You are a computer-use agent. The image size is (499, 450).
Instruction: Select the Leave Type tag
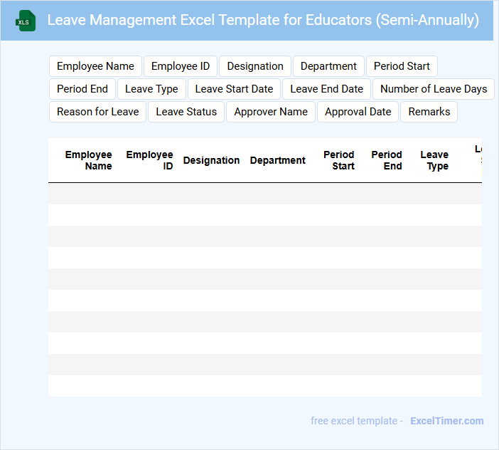pyautogui.click(x=151, y=89)
